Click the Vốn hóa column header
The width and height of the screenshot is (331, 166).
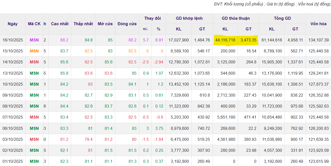pyautogui.click(x=318, y=24)
